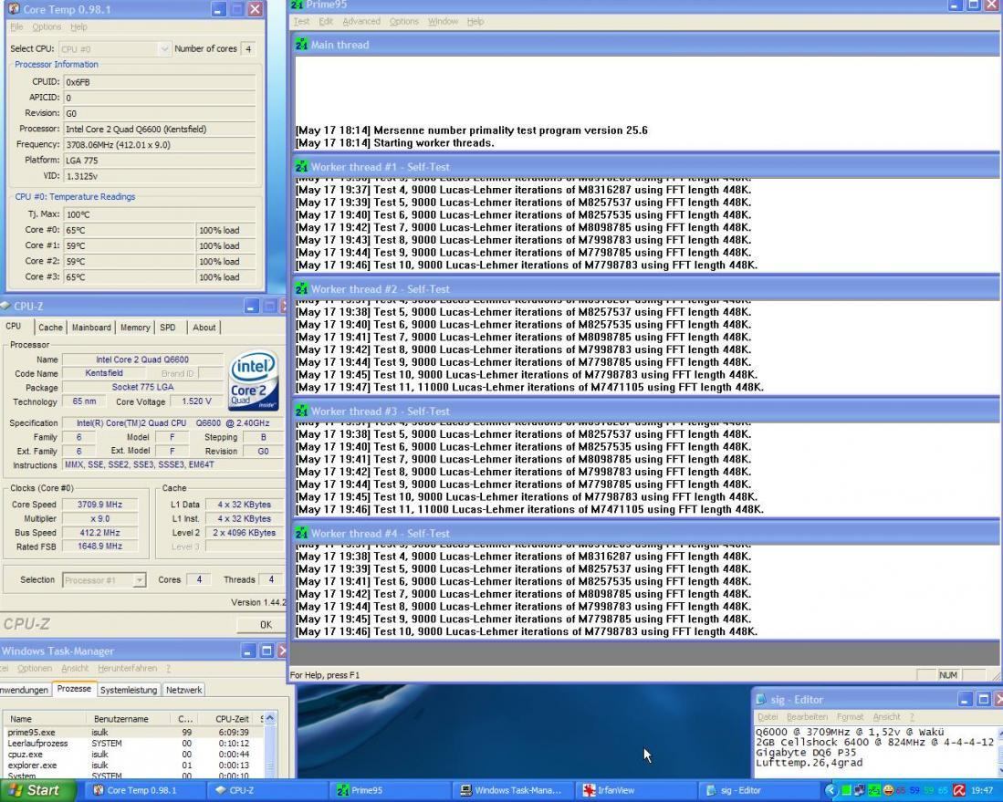Click the CPU-Z title bar icon
This screenshot has height=802, width=1003.
[5, 306]
